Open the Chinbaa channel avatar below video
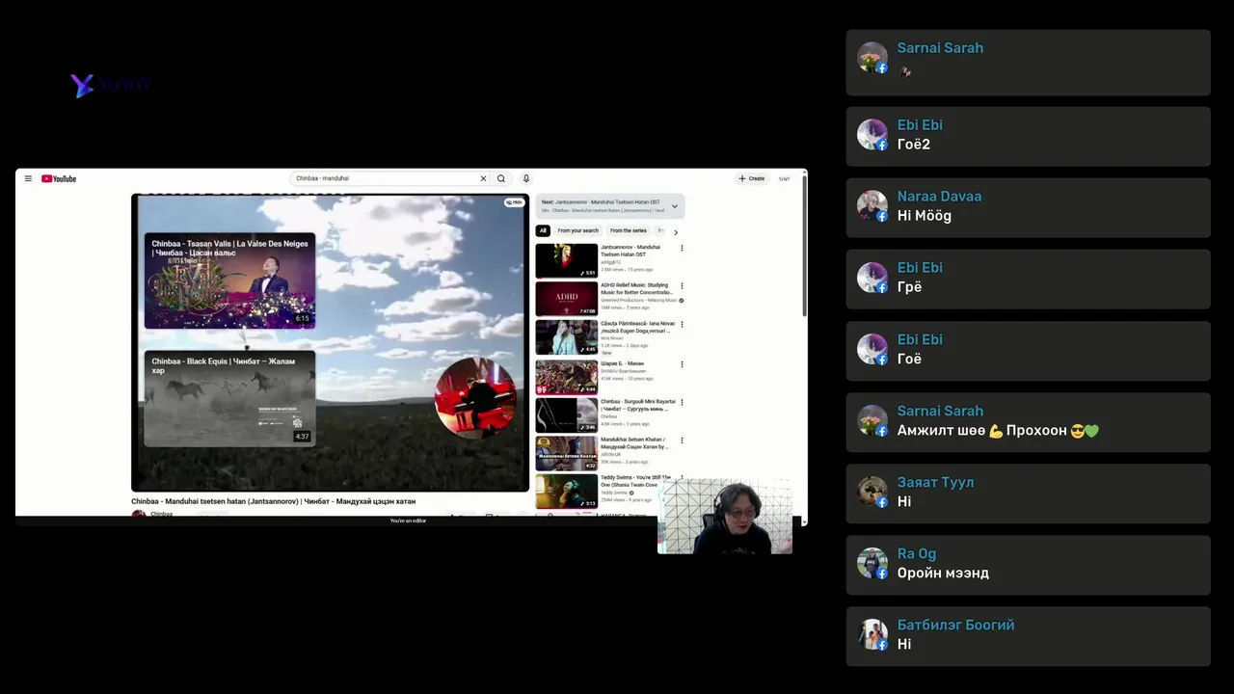Image resolution: width=1234 pixels, height=694 pixels. 139,515
